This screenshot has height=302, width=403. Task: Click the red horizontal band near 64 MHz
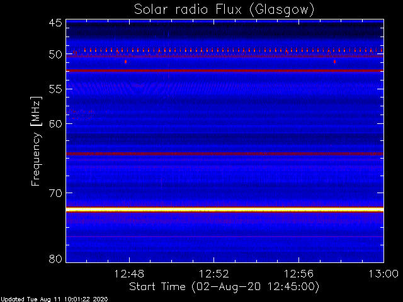pos(225,154)
